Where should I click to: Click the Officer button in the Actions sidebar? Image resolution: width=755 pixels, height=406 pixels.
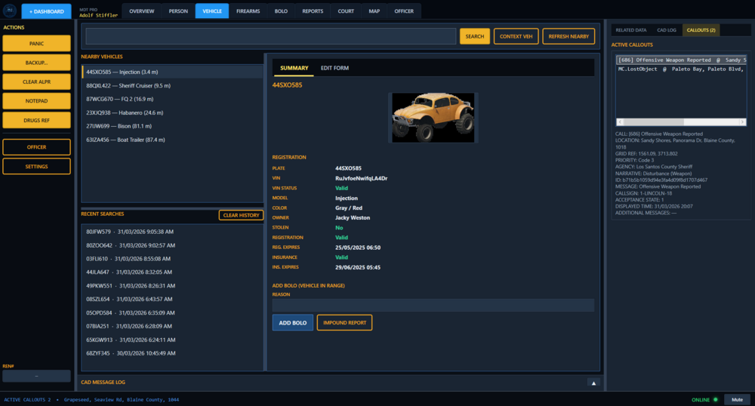tap(36, 147)
